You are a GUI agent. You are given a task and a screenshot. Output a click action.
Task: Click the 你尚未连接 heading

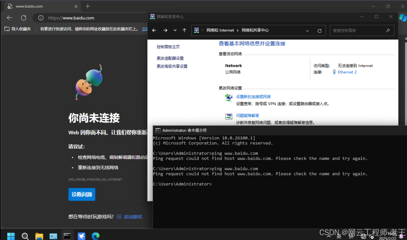(x=94, y=118)
